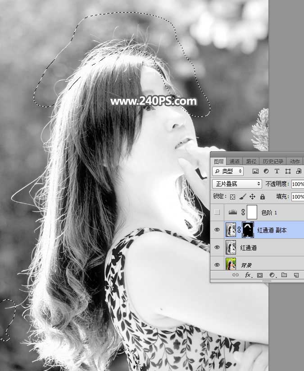This screenshot has width=304, height=371.
Task: Click the pixel layer filter icon
Action: (x=255, y=172)
